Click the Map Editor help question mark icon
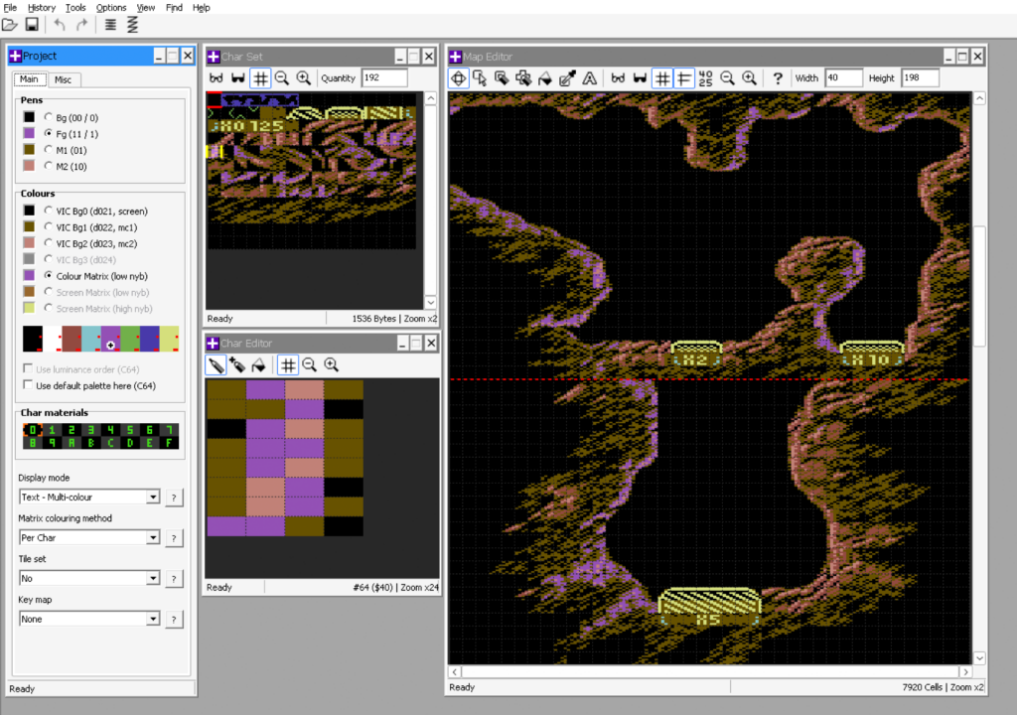Image resolution: width=1017 pixels, height=715 pixels. click(x=778, y=78)
